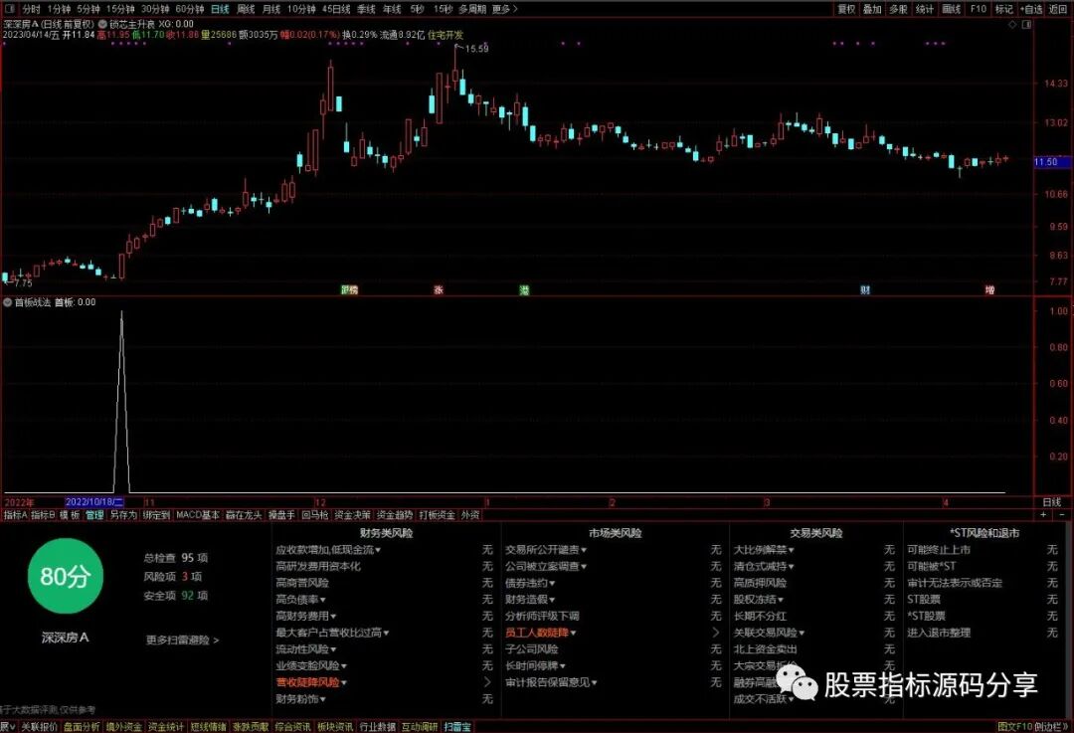Toggle 复权 price adjustment

846,9
